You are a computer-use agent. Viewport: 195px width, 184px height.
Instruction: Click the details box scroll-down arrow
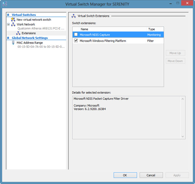click(183, 137)
